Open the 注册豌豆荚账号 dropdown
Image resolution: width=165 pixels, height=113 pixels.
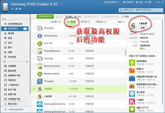[x=111, y=2]
